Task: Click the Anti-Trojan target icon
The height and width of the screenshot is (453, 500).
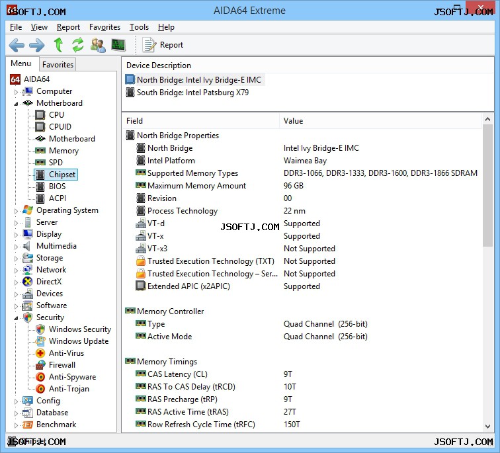Action: (x=40, y=389)
